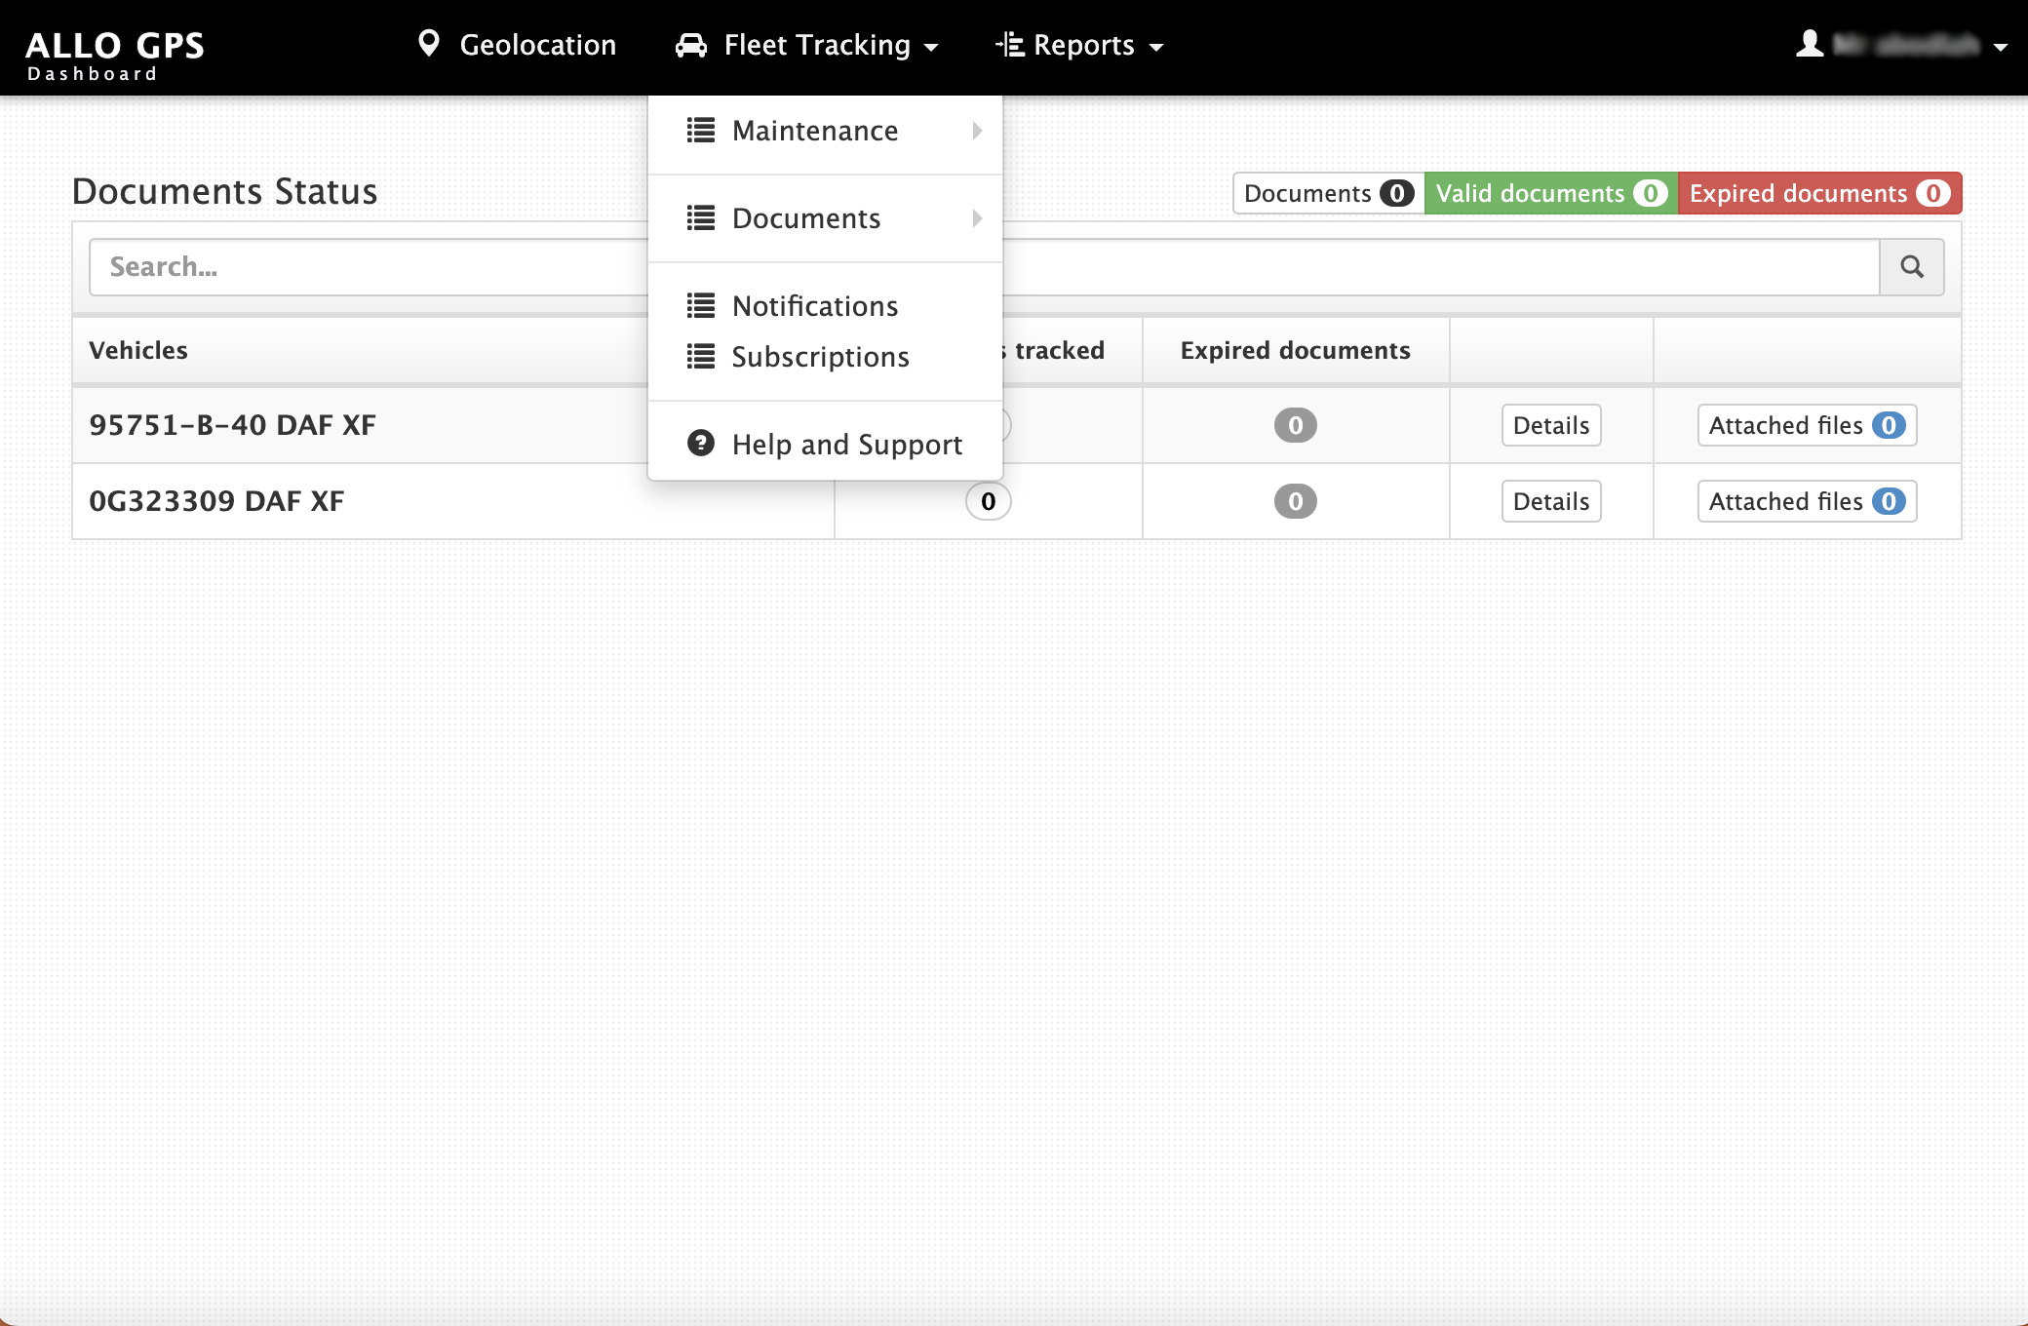Open the Reports dropdown caret

click(x=1156, y=47)
